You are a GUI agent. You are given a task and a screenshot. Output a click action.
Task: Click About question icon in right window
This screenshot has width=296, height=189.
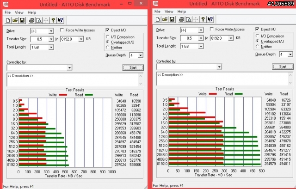(x=203, y=19)
